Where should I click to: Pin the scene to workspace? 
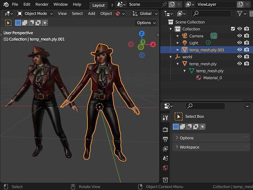coord(164,5)
